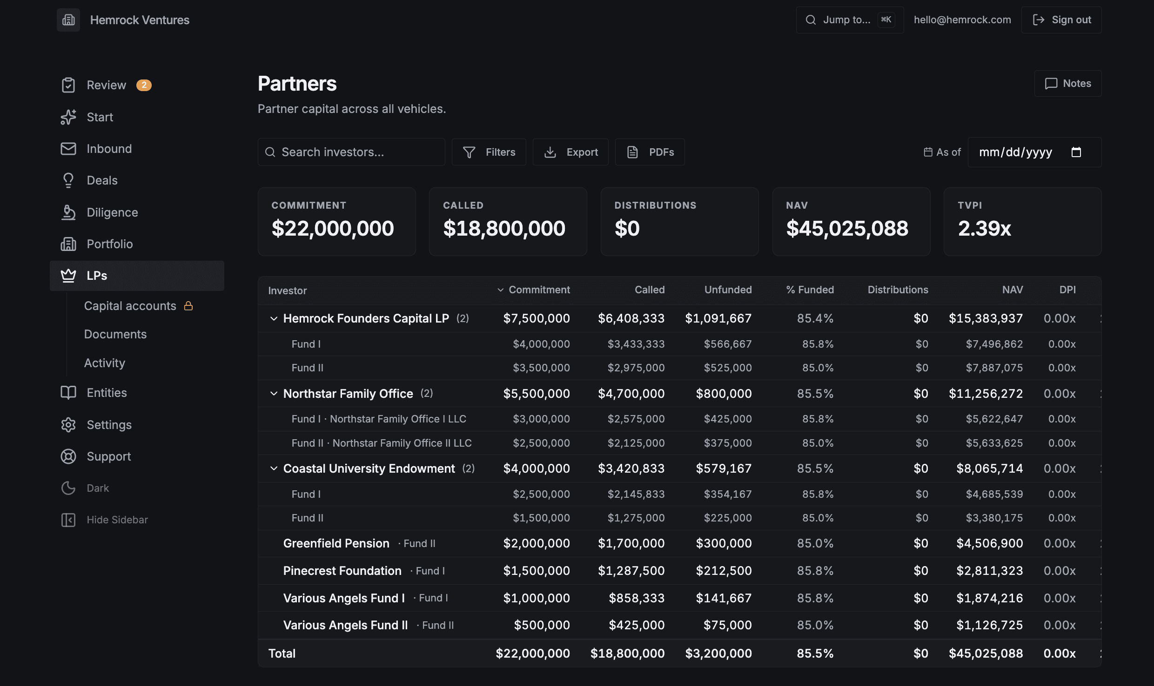This screenshot has width=1154, height=686.
Task: Click the Notes speech bubble icon
Action: [x=1051, y=84]
